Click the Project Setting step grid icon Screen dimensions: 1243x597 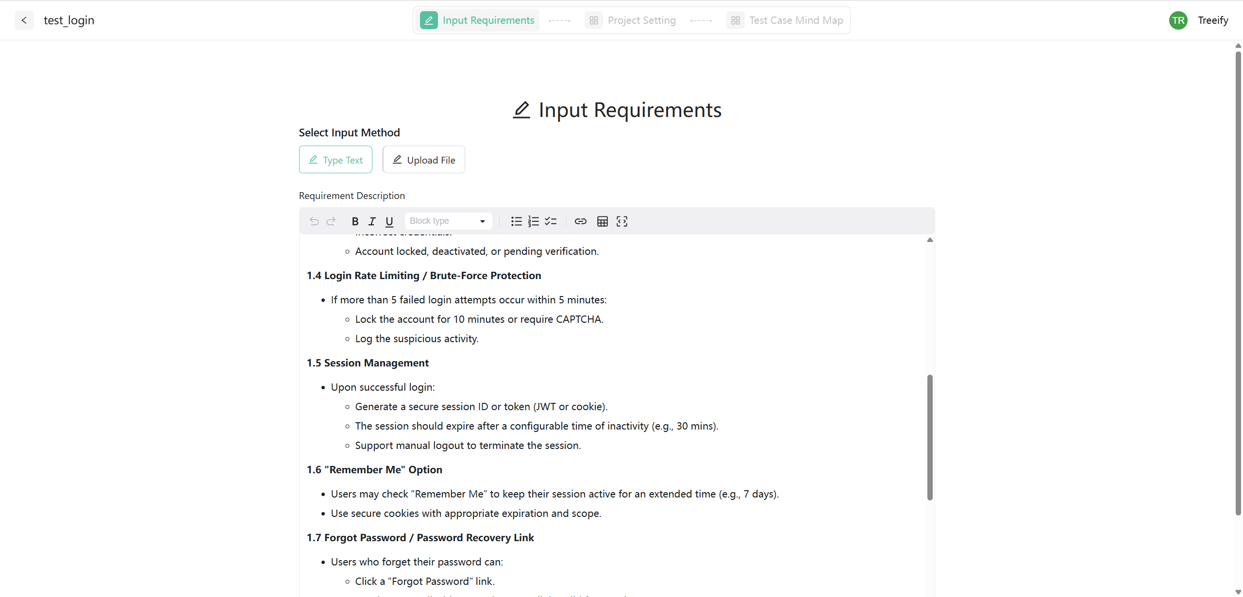click(x=593, y=20)
